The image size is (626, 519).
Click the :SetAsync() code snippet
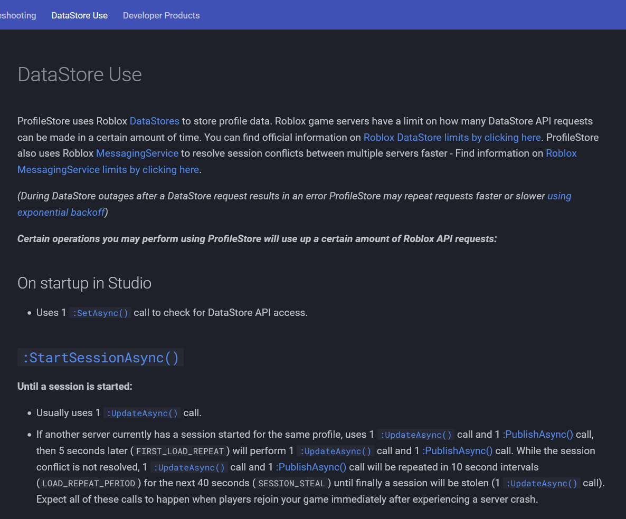(100, 313)
